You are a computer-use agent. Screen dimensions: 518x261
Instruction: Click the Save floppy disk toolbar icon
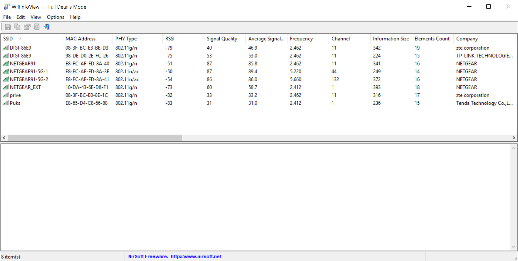[8, 27]
